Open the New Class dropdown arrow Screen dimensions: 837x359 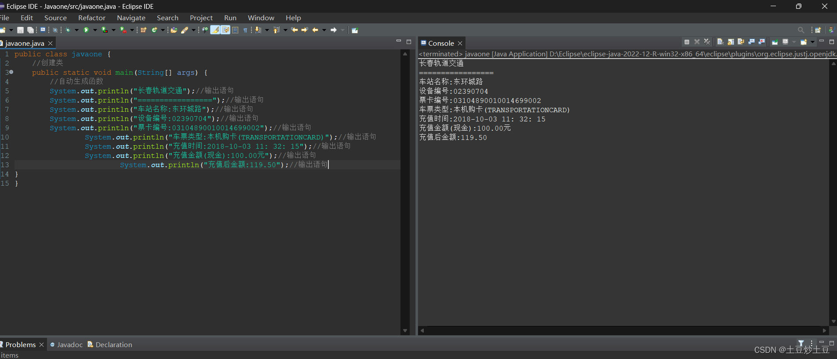[163, 30]
